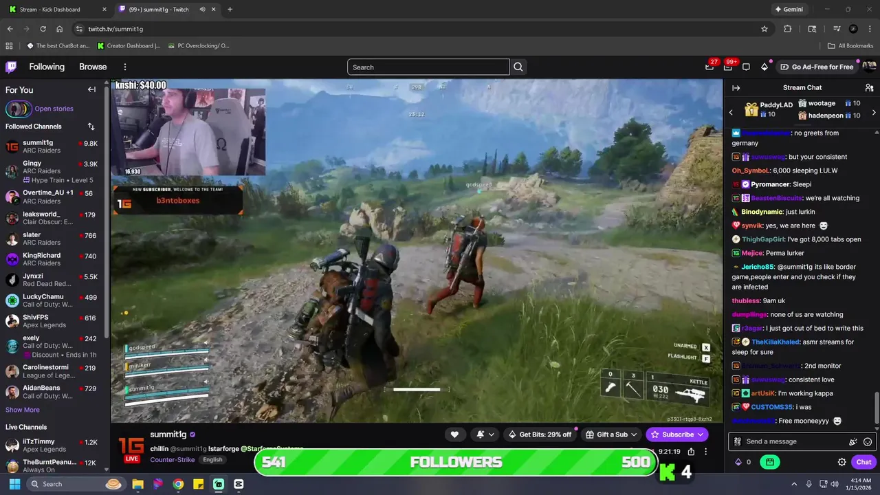
Task: Mute the Twitch tab audio icon
Action: [203, 10]
